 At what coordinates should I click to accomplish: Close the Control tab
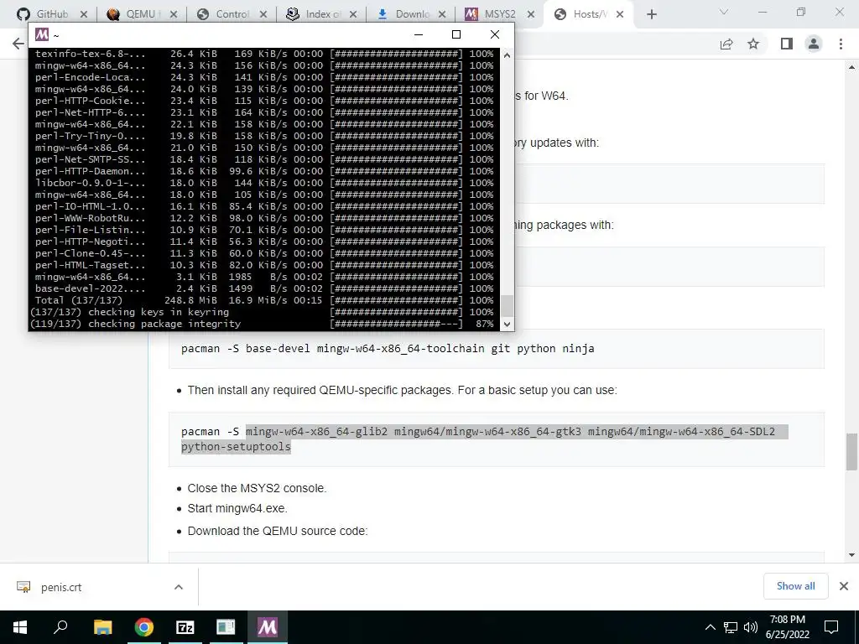pos(263,15)
